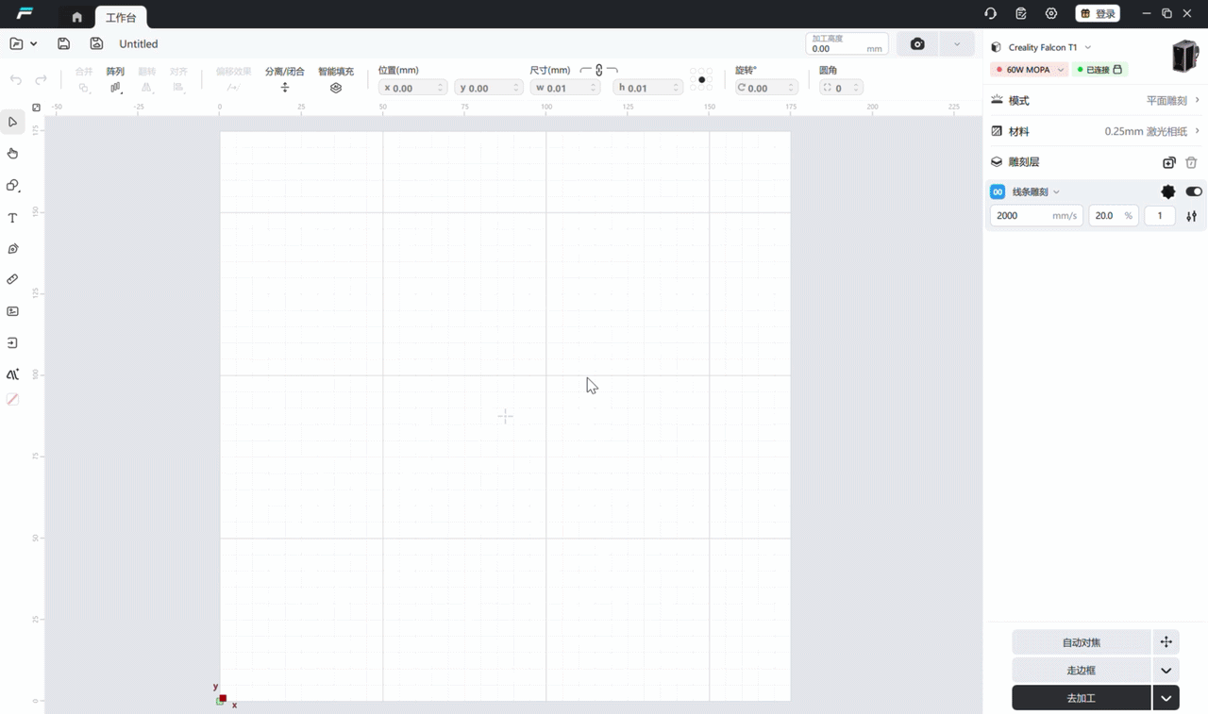Click the import file tool in sidebar
1208x714 pixels.
click(x=12, y=343)
